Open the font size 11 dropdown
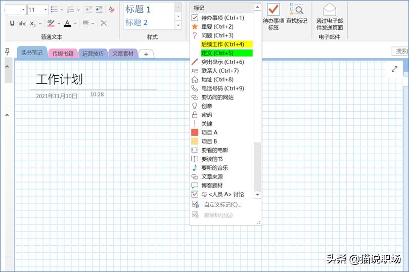Image resolution: width=409 pixels, height=272 pixels. click(x=46, y=10)
